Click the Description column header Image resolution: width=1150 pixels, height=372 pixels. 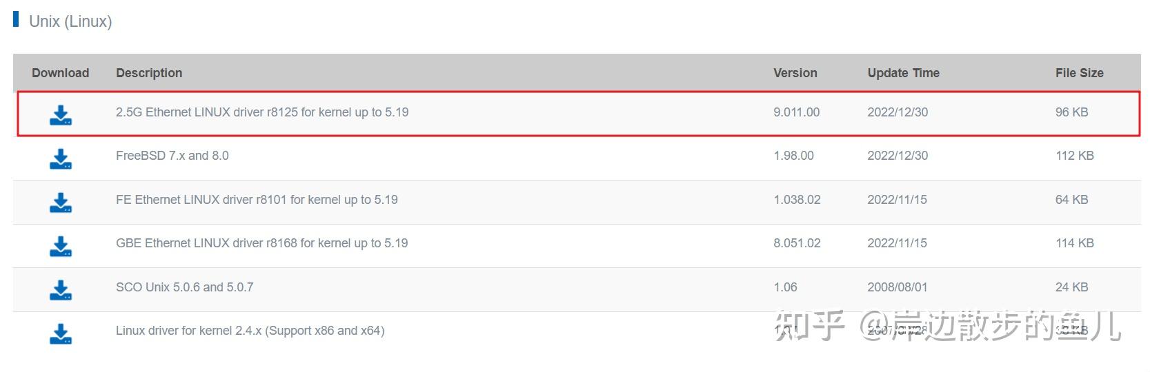149,73
